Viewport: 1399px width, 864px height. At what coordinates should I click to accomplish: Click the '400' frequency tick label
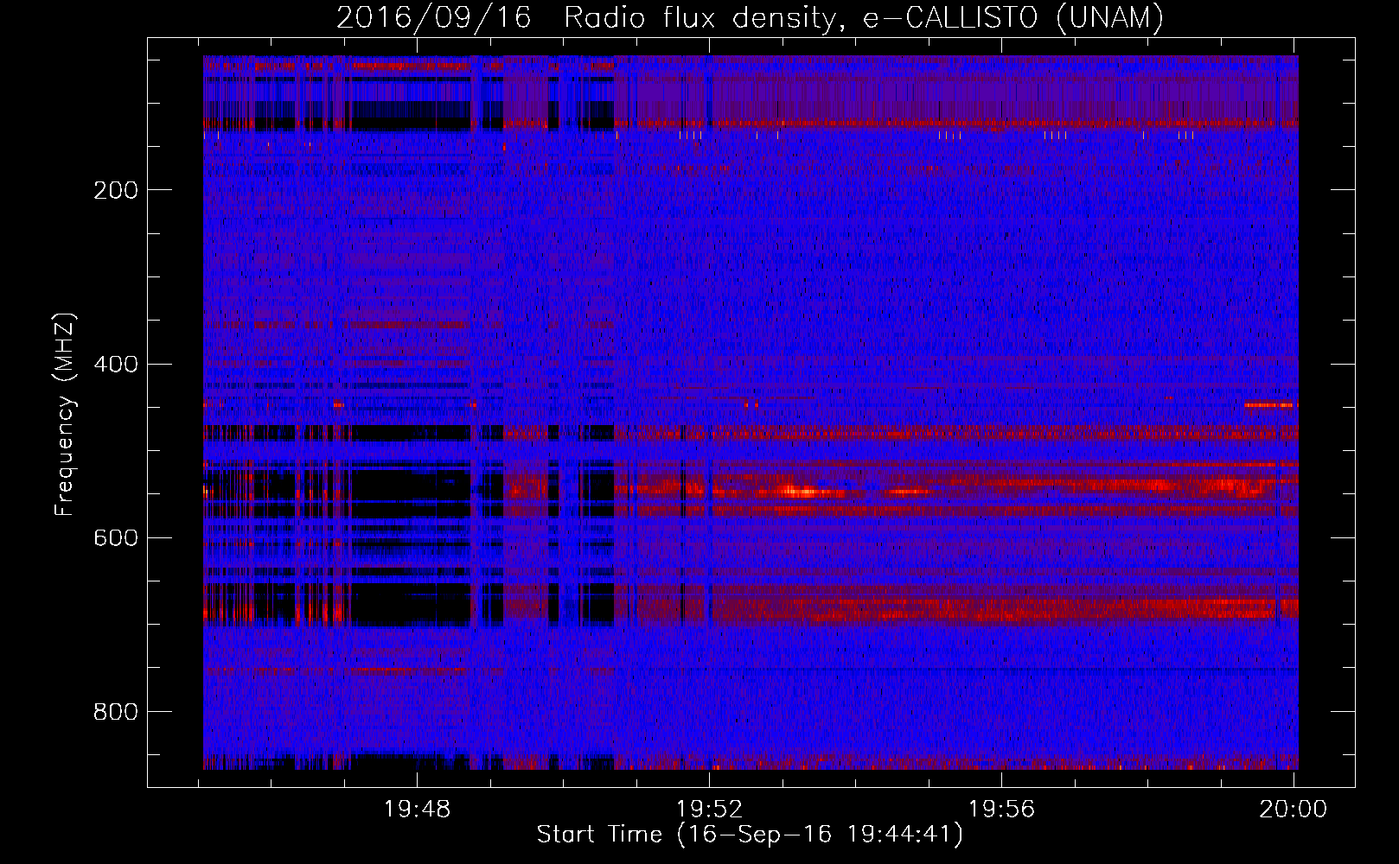pos(116,364)
